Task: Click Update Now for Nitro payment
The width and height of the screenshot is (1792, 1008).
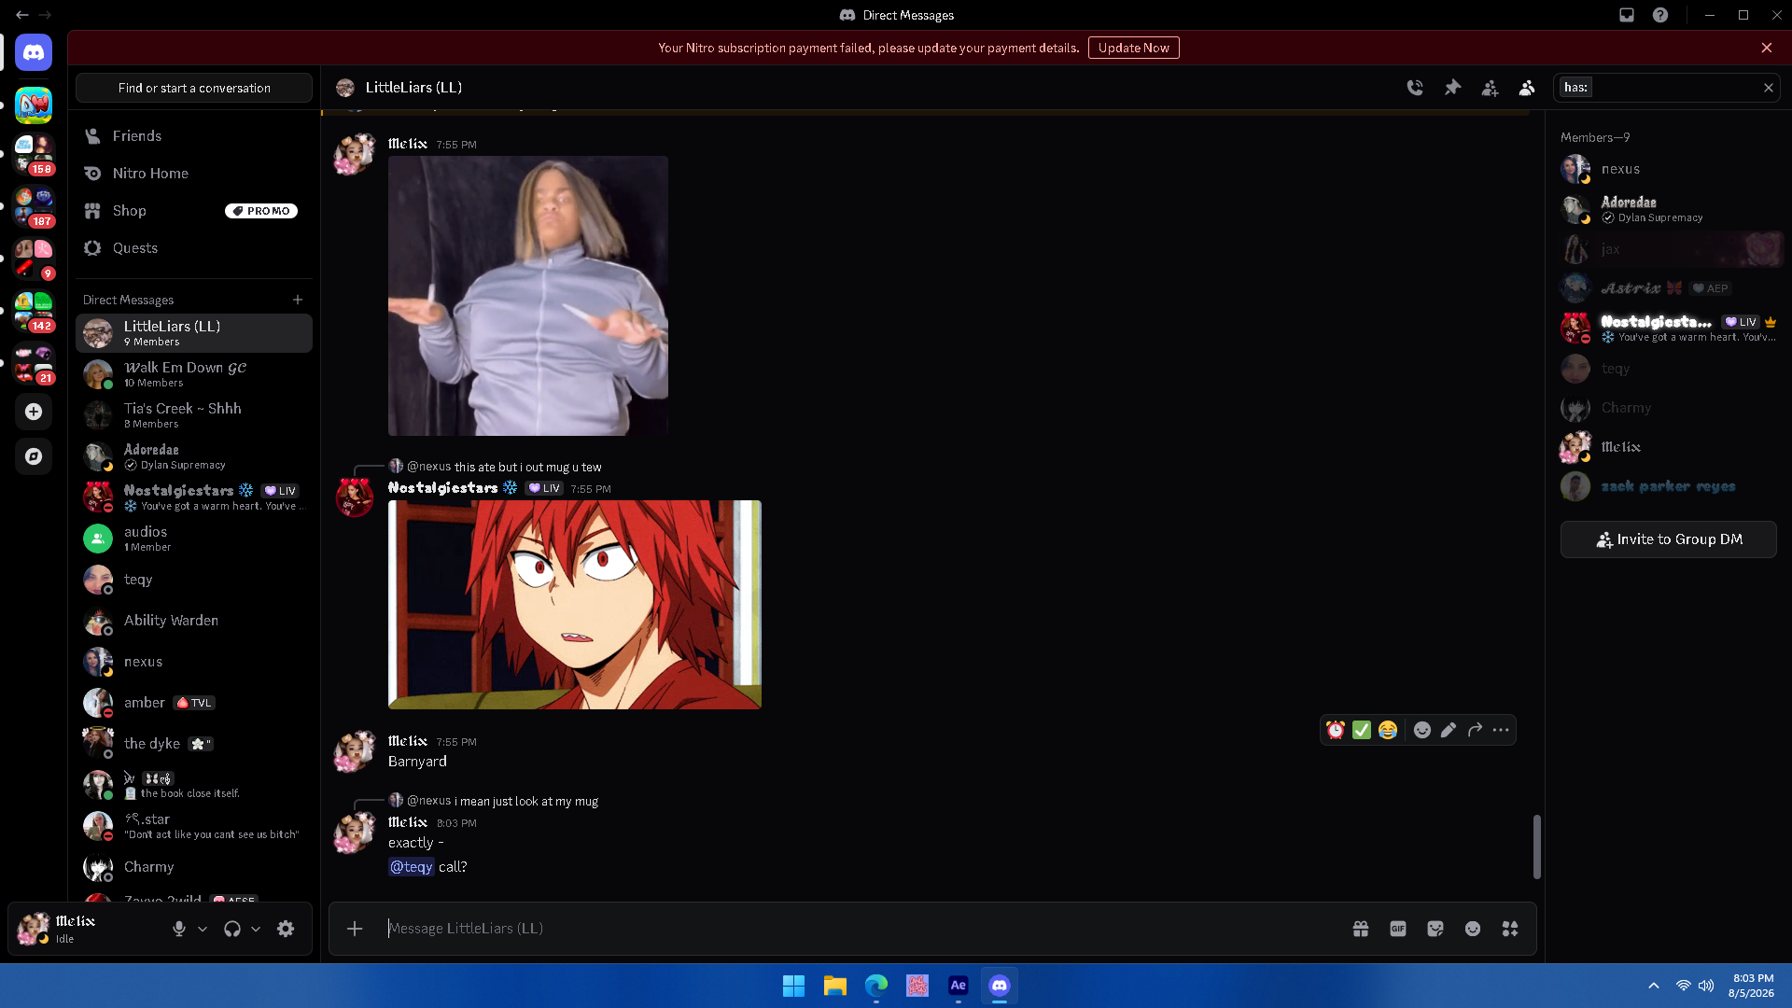Action: click(x=1133, y=48)
